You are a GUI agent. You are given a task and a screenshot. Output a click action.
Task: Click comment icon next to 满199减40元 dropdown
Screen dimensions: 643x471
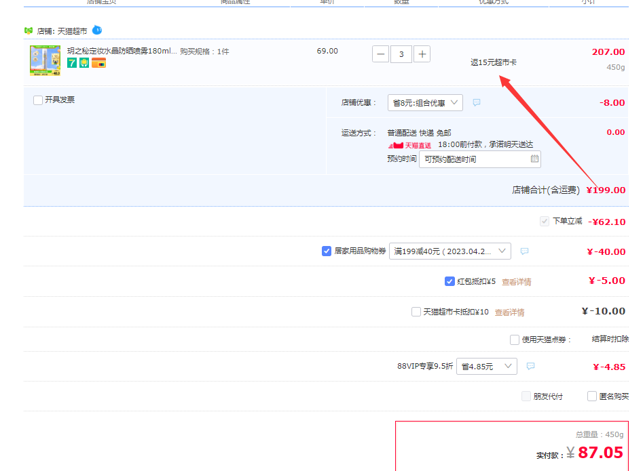pos(524,251)
